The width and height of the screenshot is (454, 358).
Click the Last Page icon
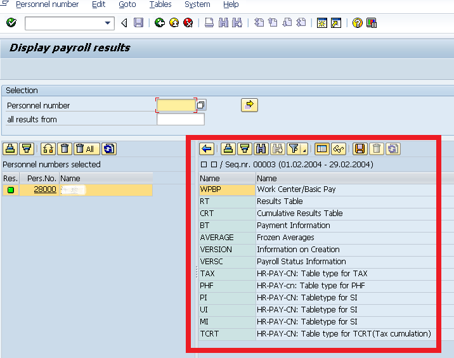point(301,23)
